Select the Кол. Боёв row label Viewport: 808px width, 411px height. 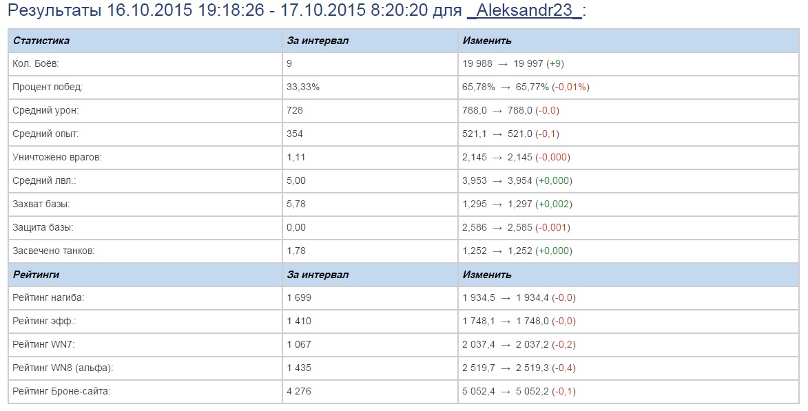[x=36, y=63]
